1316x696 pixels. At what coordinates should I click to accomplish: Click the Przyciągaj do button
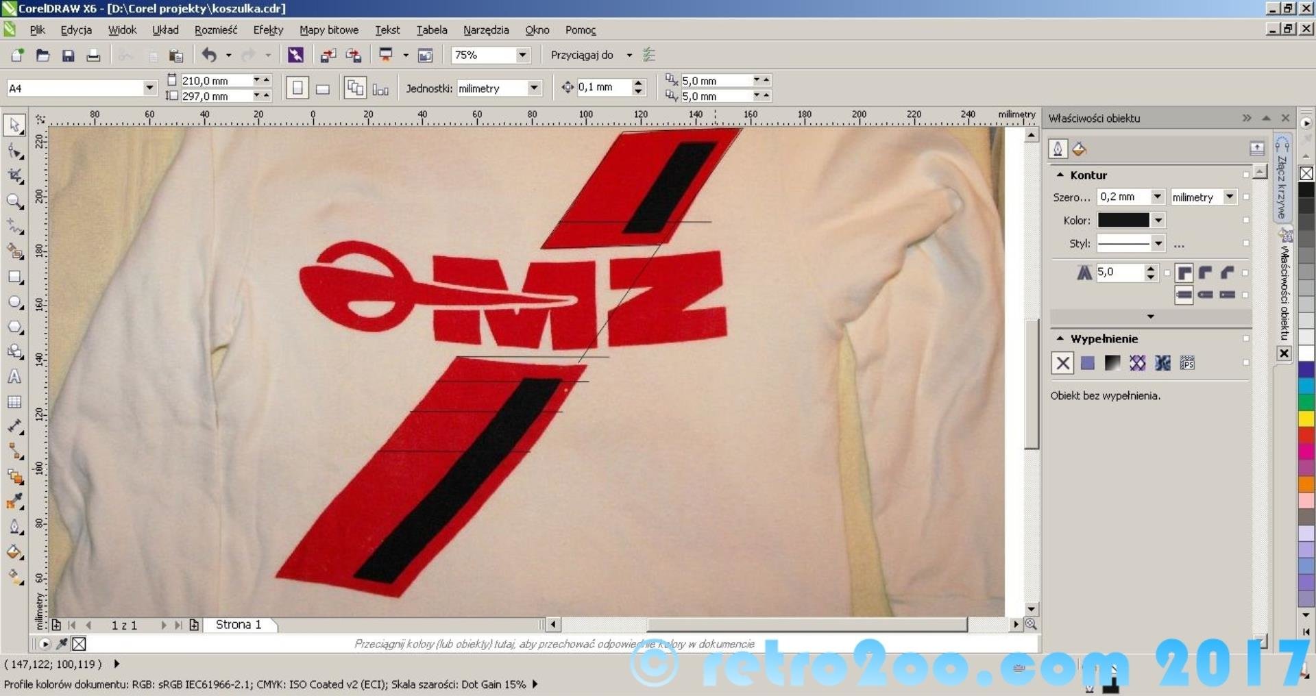tap(582, 55)
